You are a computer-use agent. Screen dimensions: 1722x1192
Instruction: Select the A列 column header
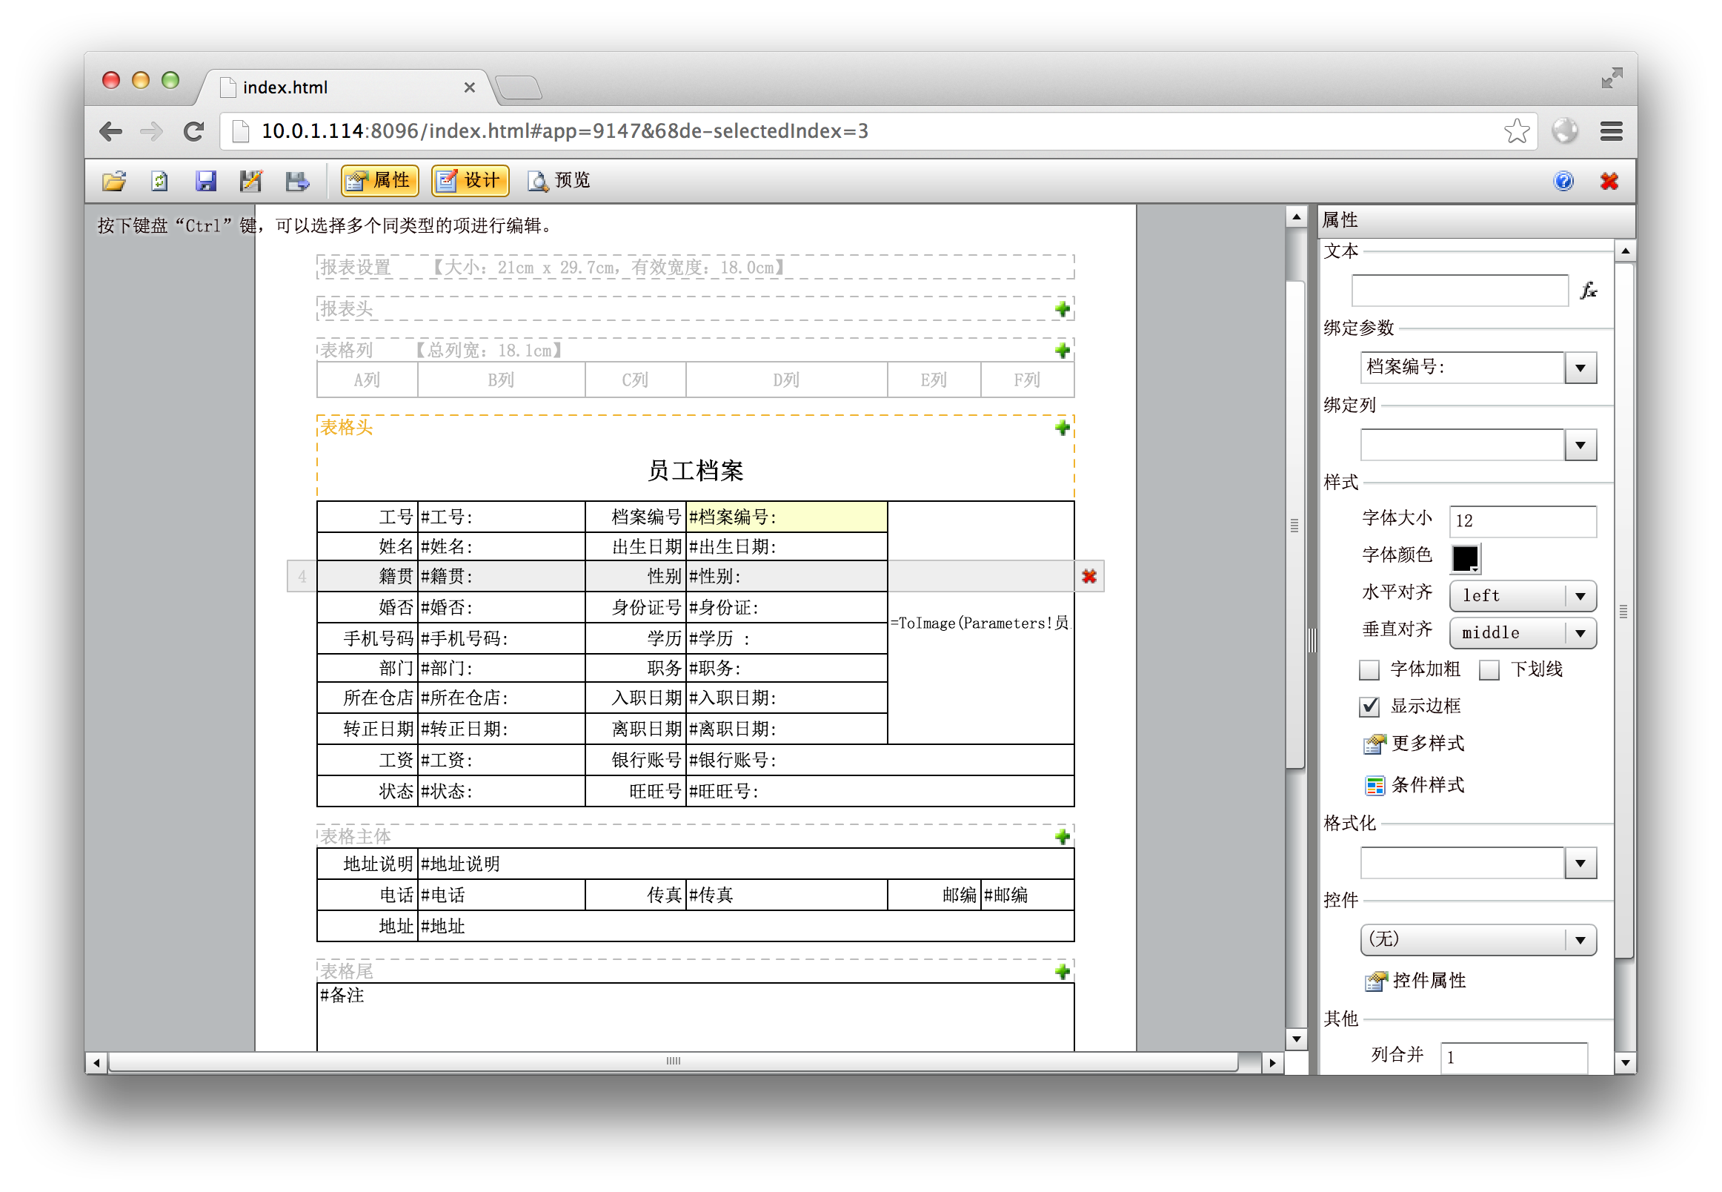coord(367,380)
